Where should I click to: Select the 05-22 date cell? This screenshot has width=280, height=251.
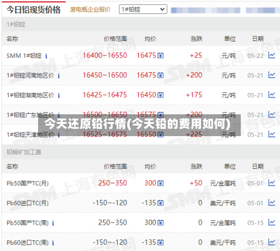click(x=255, y=55)
